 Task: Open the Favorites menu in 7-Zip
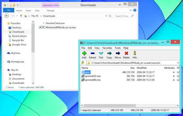(107, 48)
